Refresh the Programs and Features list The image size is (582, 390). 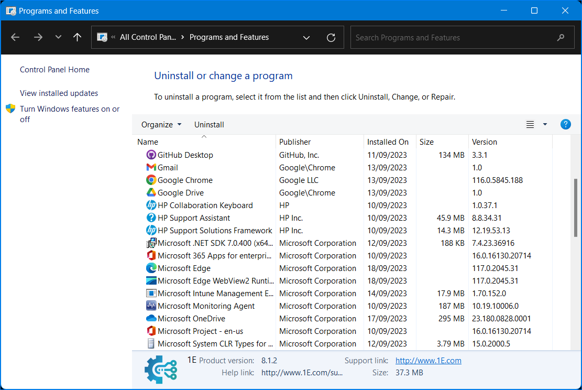[x=331, y=38]
